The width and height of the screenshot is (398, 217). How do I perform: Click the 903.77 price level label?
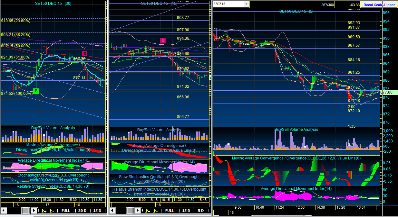point(183,18)
